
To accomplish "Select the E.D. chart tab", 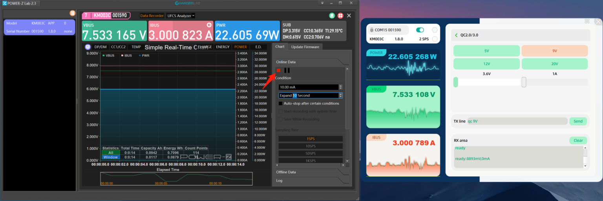I will point(258,47).
